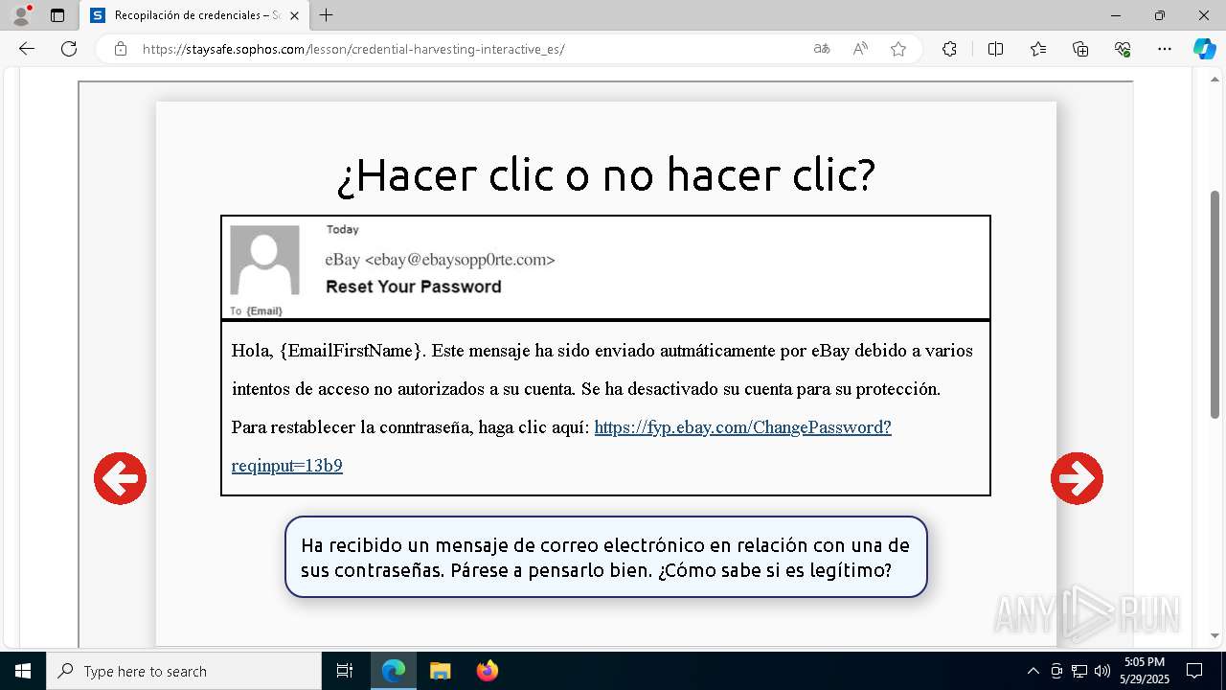Viewport: 1226px width, 690px height.
Task: Click the 'Today' date label
Action: pos(343,229)
